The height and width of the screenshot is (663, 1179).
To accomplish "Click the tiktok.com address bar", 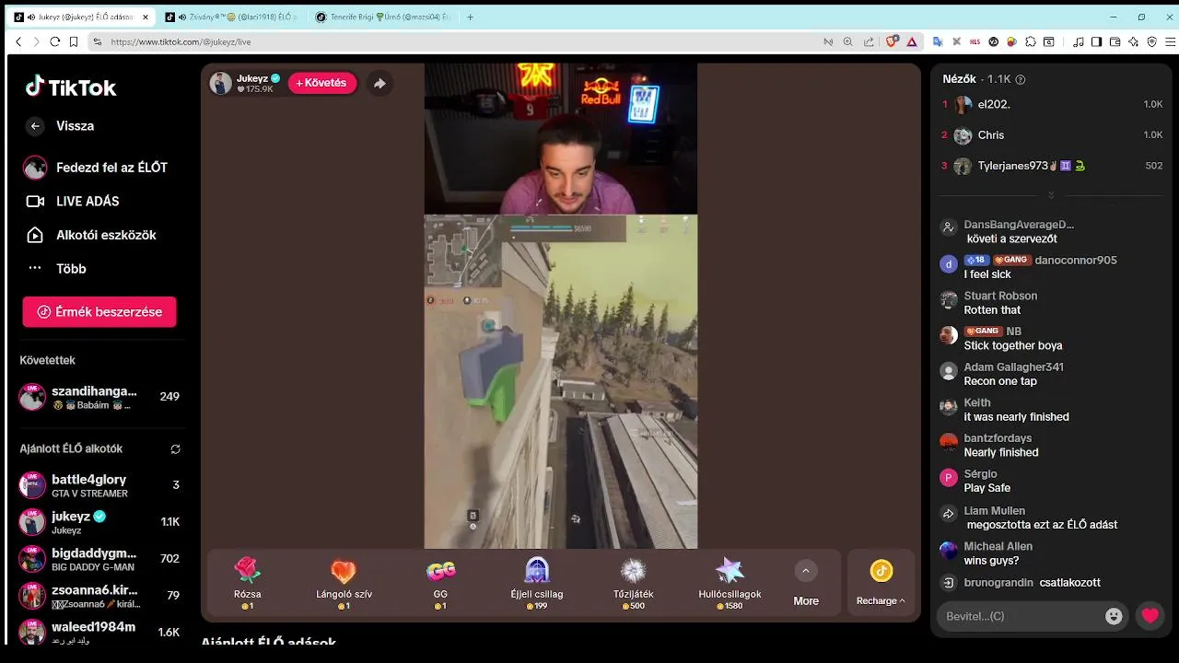I will point(461,41).
